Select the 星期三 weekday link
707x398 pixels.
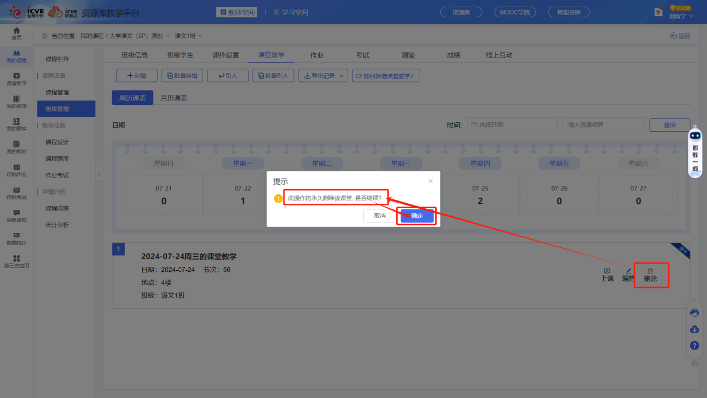(x=401, y=164)
